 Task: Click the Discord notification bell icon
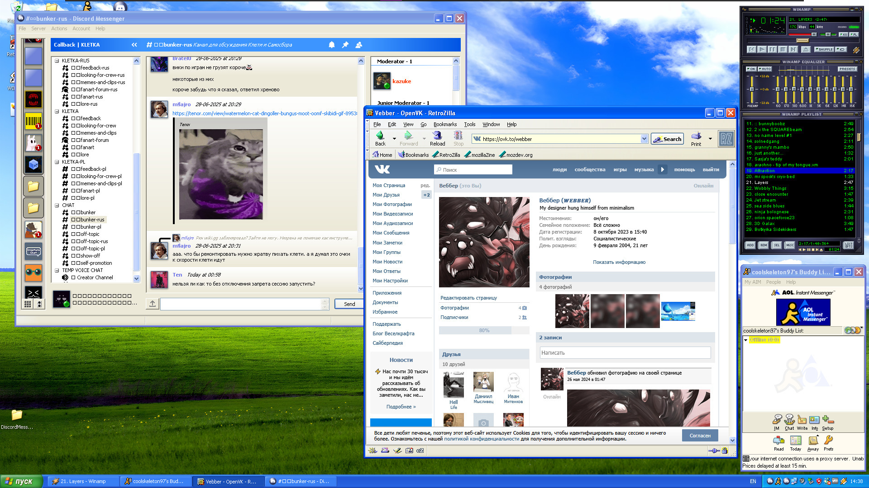point(332,45)
